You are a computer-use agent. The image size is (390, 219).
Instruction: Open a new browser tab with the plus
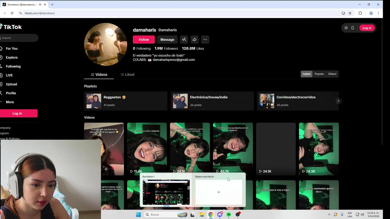[52, 5]
